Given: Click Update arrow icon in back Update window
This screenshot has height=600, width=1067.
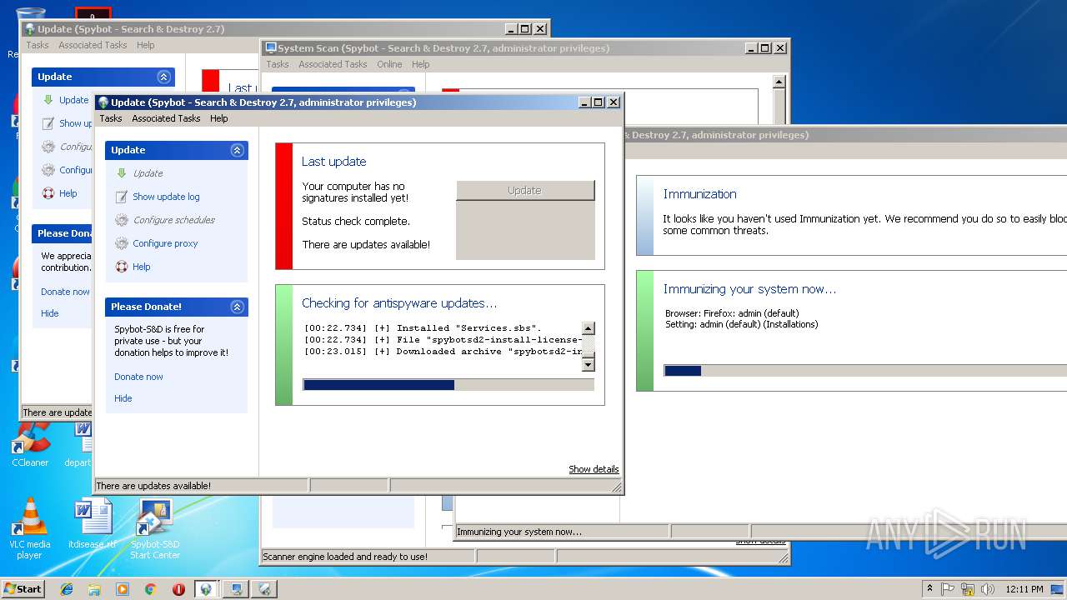Looking at the screenshot, I should [48, 100].
